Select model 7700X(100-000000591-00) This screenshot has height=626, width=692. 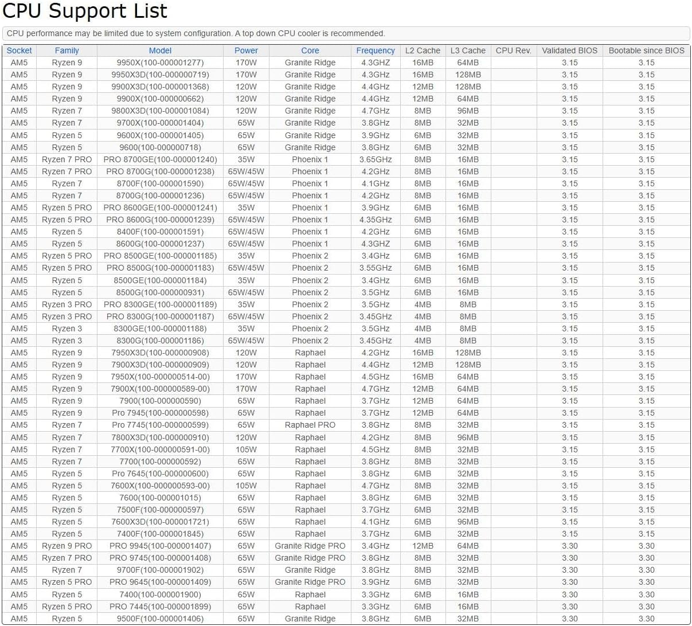pyautogui.click(x=160, y=449)
